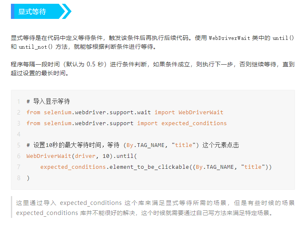Screen dimensions: 308x228
Task: Click code line number 2
Action: point(18,113)
